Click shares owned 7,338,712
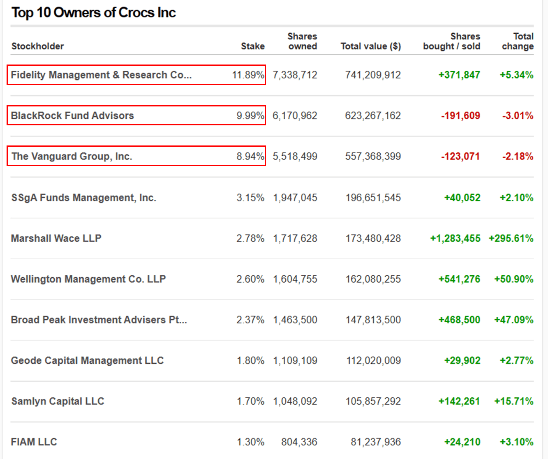Screen dimensions: 548x459 click(x=295, y=75)
